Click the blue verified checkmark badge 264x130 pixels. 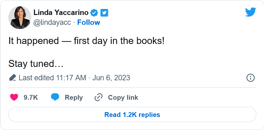click(94, 13)
